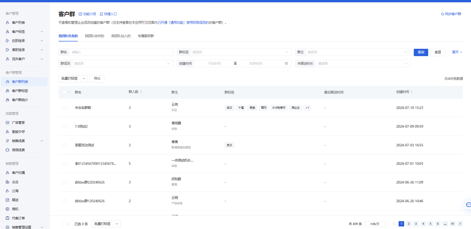Click the 客户归属 sidebar icon

8,173
